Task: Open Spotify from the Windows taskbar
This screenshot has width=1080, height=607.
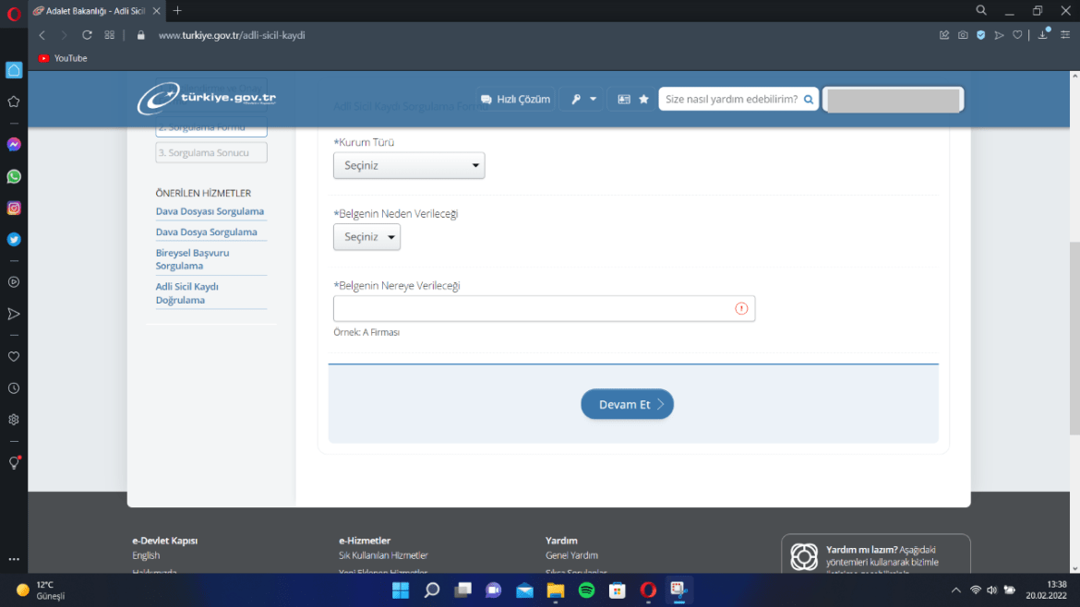Action: click(586, 590)
